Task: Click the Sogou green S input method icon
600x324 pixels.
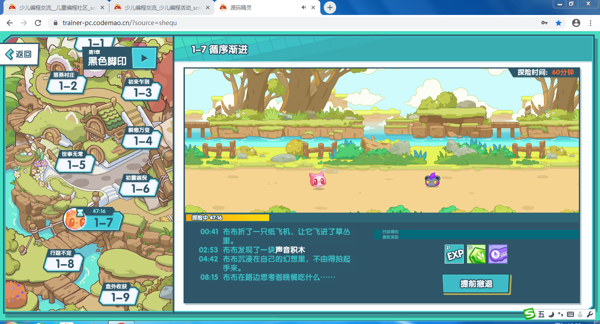Action: click(x=530, y=313)
